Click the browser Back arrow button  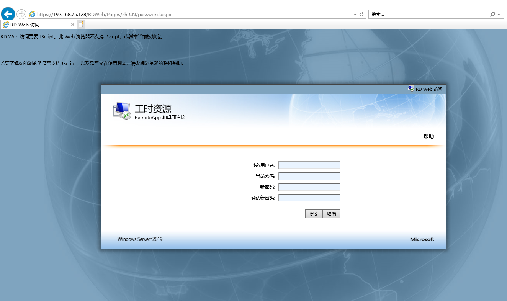click(8, 14)
